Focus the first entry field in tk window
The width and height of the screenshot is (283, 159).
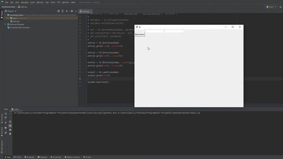click(154, 31)
